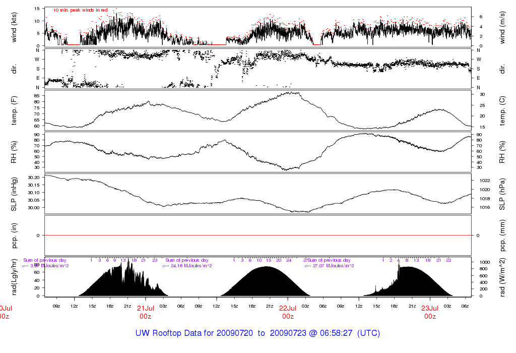Select the '1020' hPa tick value

[485, 190]
